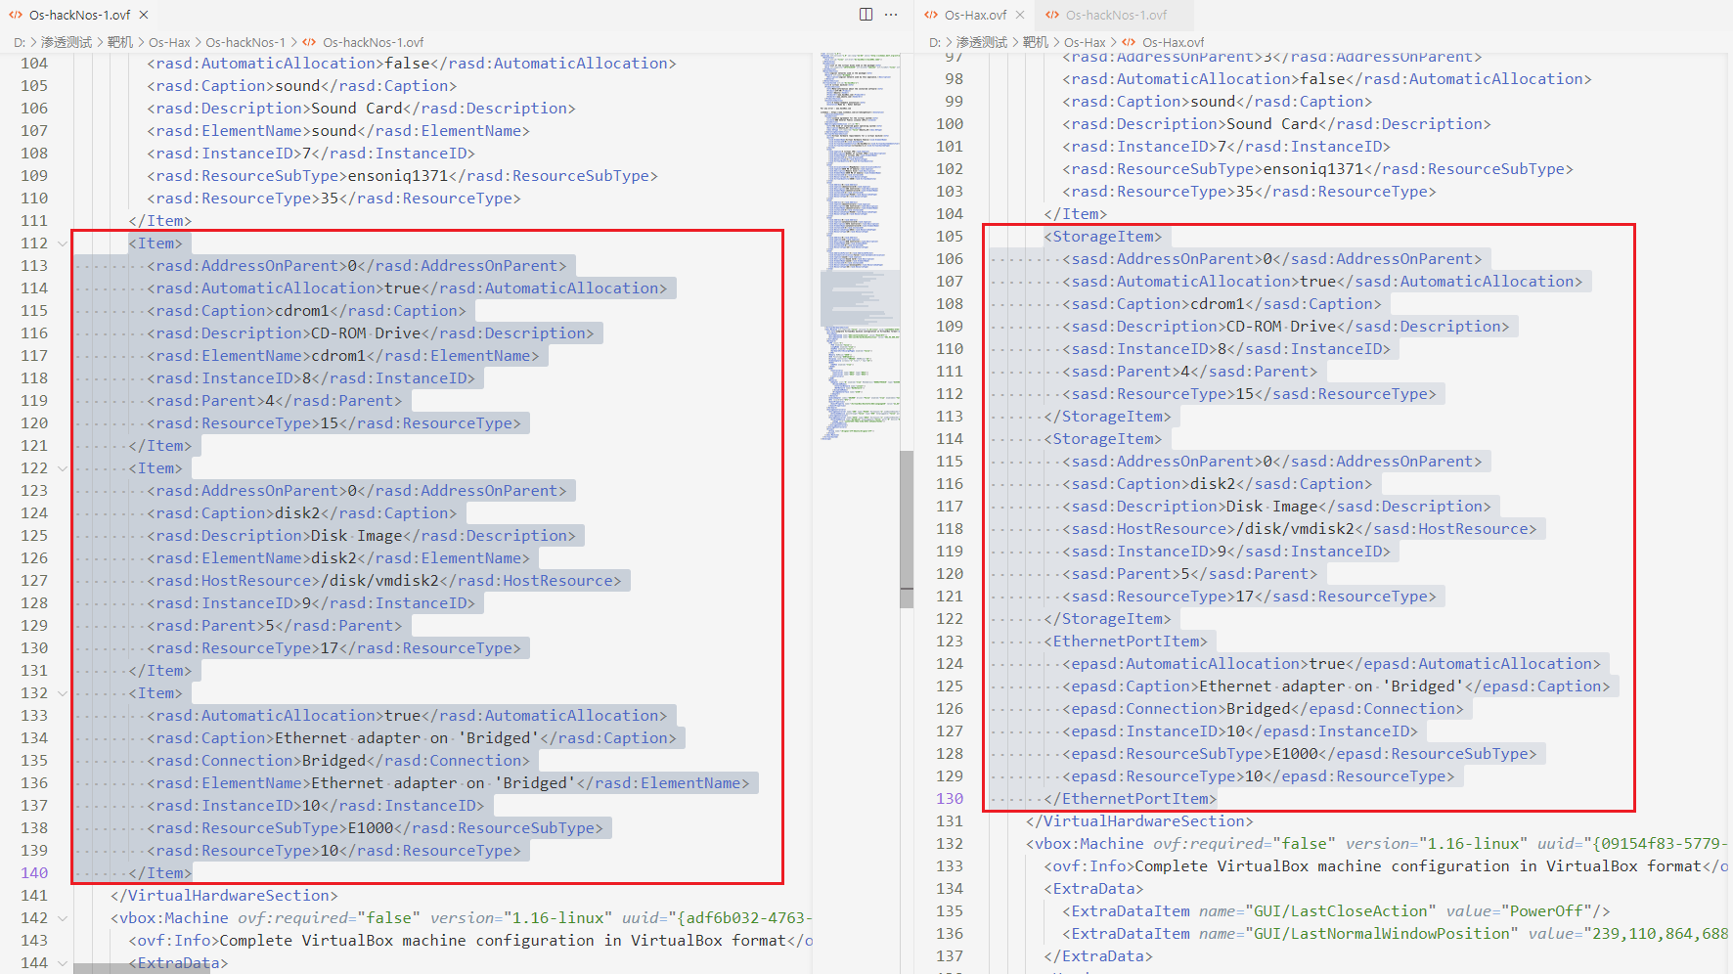
Task: Click rasd:ResourceSubType ensoniq1371 line 102 right editor
Action: pyautogui.click(x=1318, y=169)
